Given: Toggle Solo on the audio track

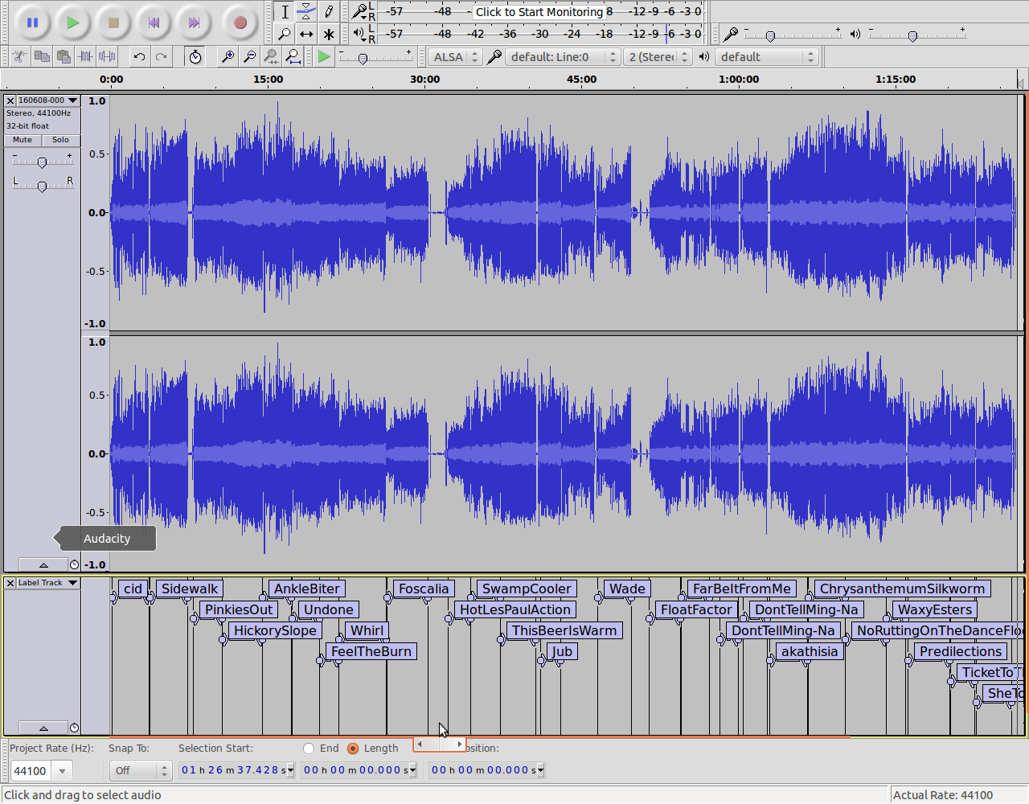Looking at the screenshot, I should (60, 140).
